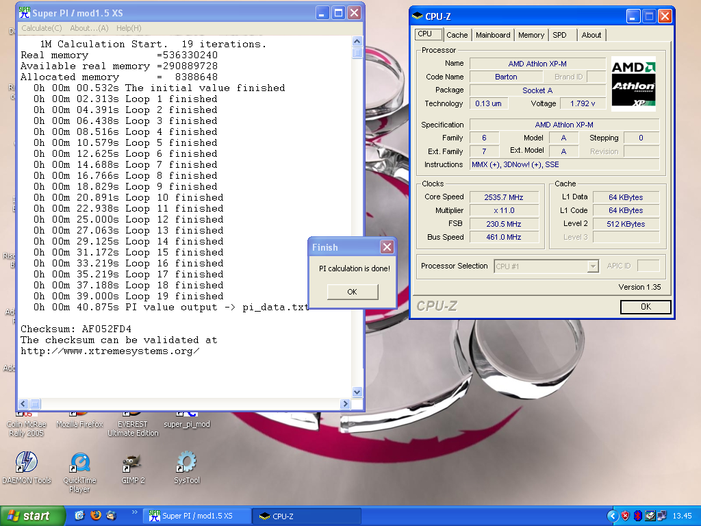Open the QuickTime Player desktop icon
This screenshot has height=526, width=701.
79,471
